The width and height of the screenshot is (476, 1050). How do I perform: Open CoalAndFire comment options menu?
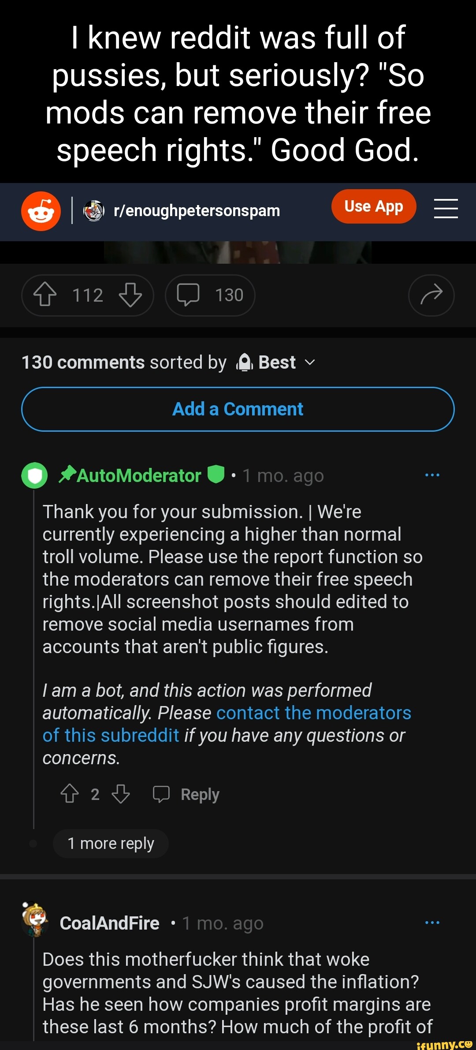click(x=432, y=923)
